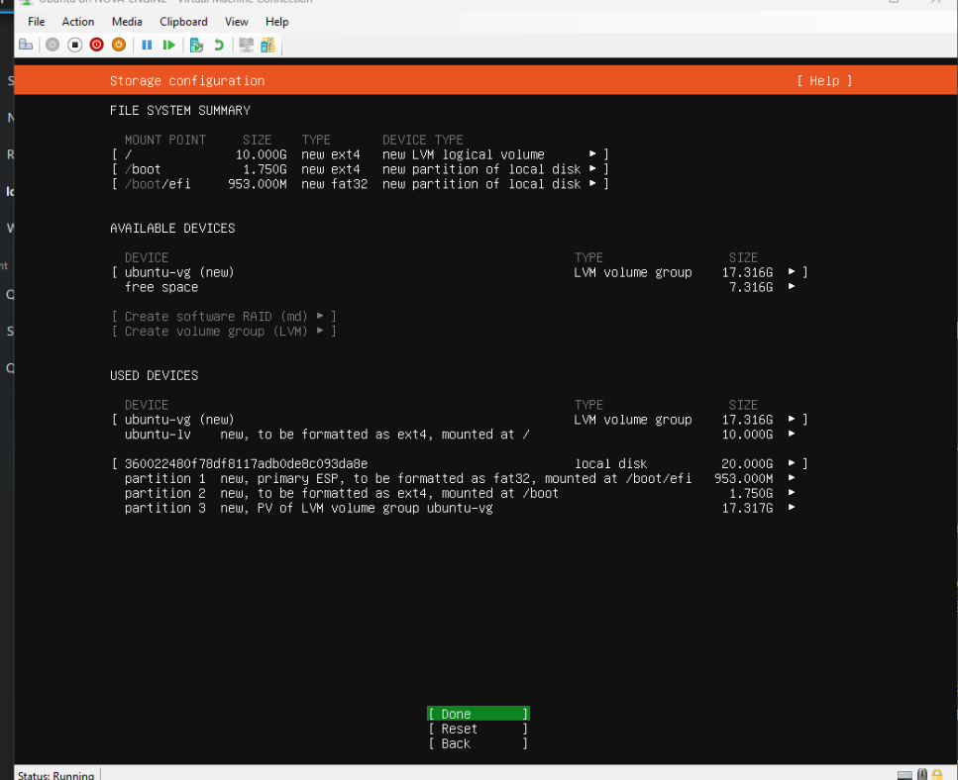Click the orange Save state icon

118,45
